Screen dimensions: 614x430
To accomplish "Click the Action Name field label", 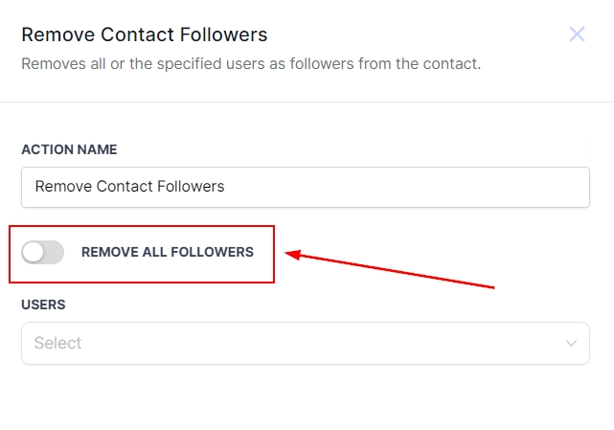I will [x=69, y=149].
